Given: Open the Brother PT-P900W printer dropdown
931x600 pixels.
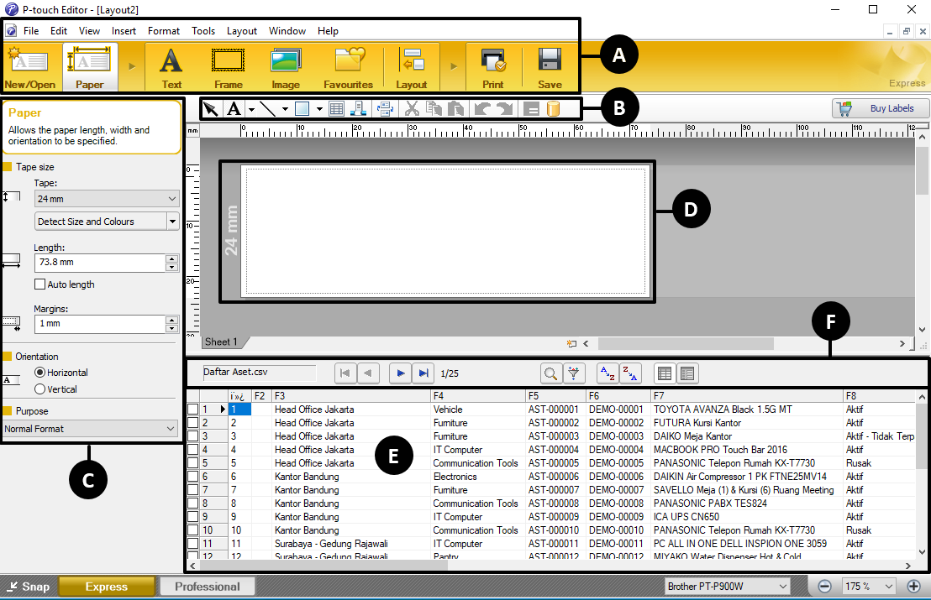Looking at the screenshot, I should pyautogui.click(x=727, y=586).
